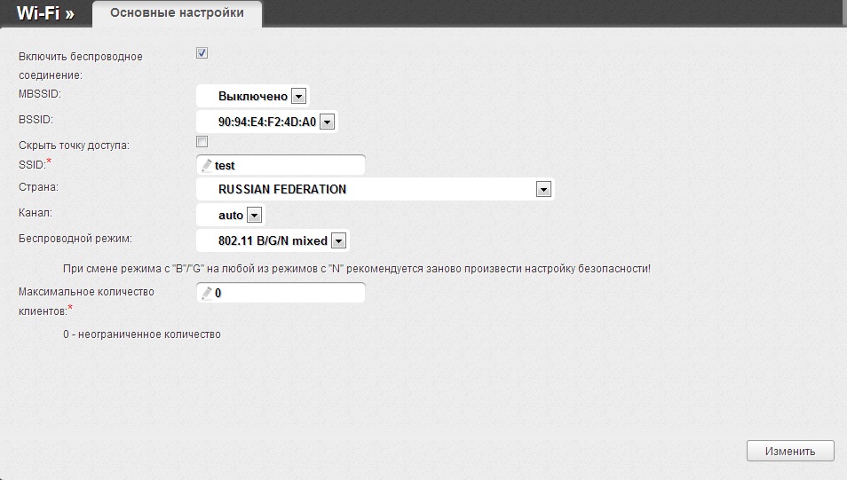This screenshot has height=480, width=847.
Task: Click the Скрыть точку доступа label
Action: [74, 145]
